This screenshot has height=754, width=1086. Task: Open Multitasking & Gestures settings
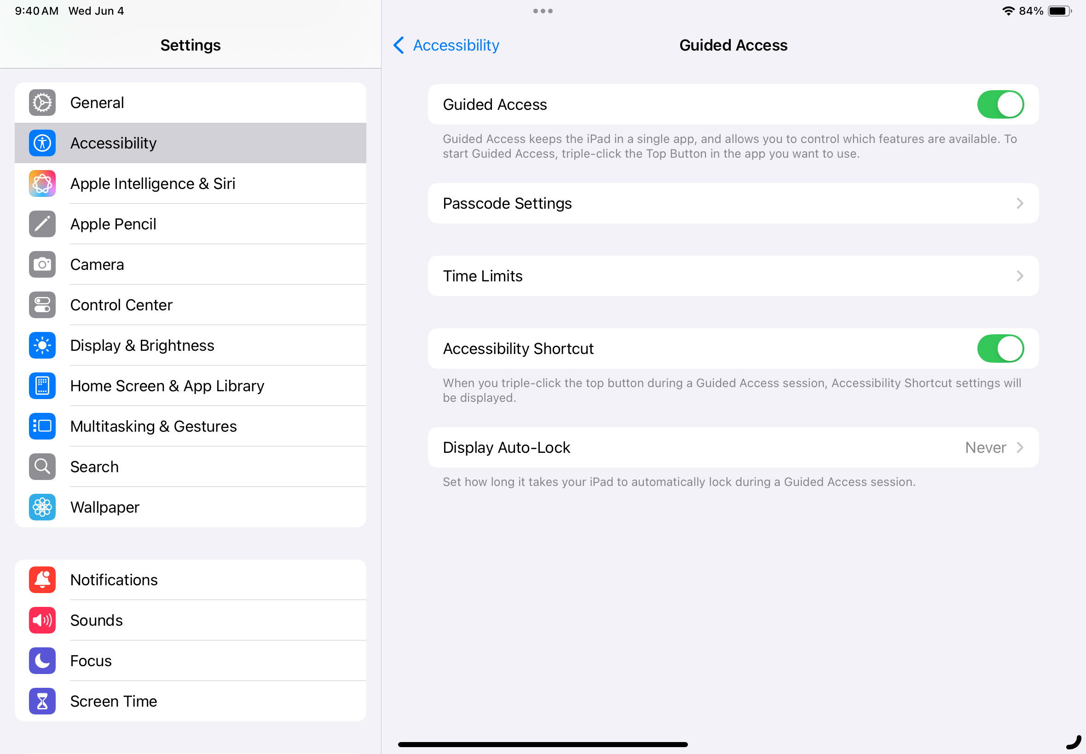[x=191, y=426]
